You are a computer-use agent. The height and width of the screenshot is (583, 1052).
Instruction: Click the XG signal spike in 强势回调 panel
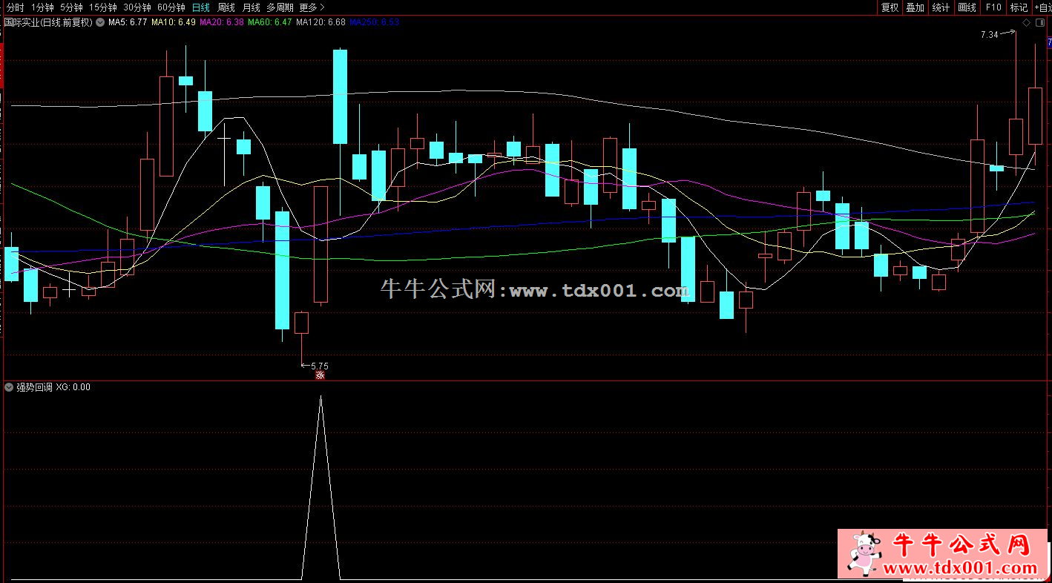pyautogui.click(x=320, y=486)
